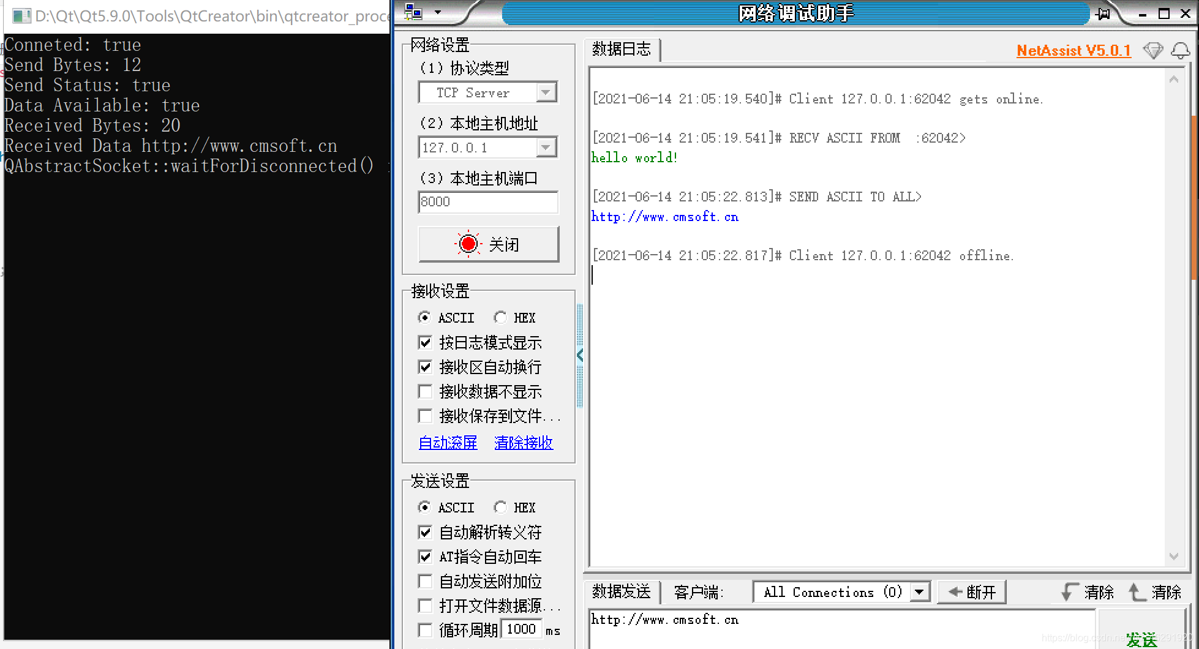
Task: Open NetAssist system menu icon in title bar
Action: click(x=414, y=12)
